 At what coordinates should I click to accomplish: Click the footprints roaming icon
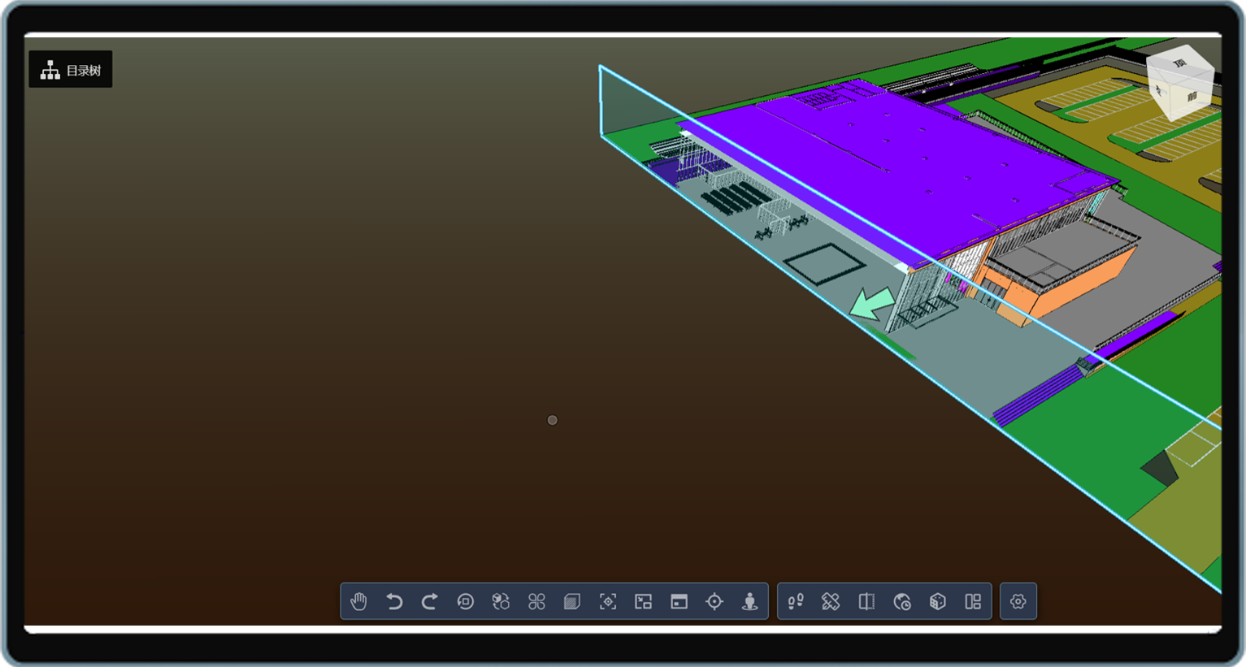point(796,601)
